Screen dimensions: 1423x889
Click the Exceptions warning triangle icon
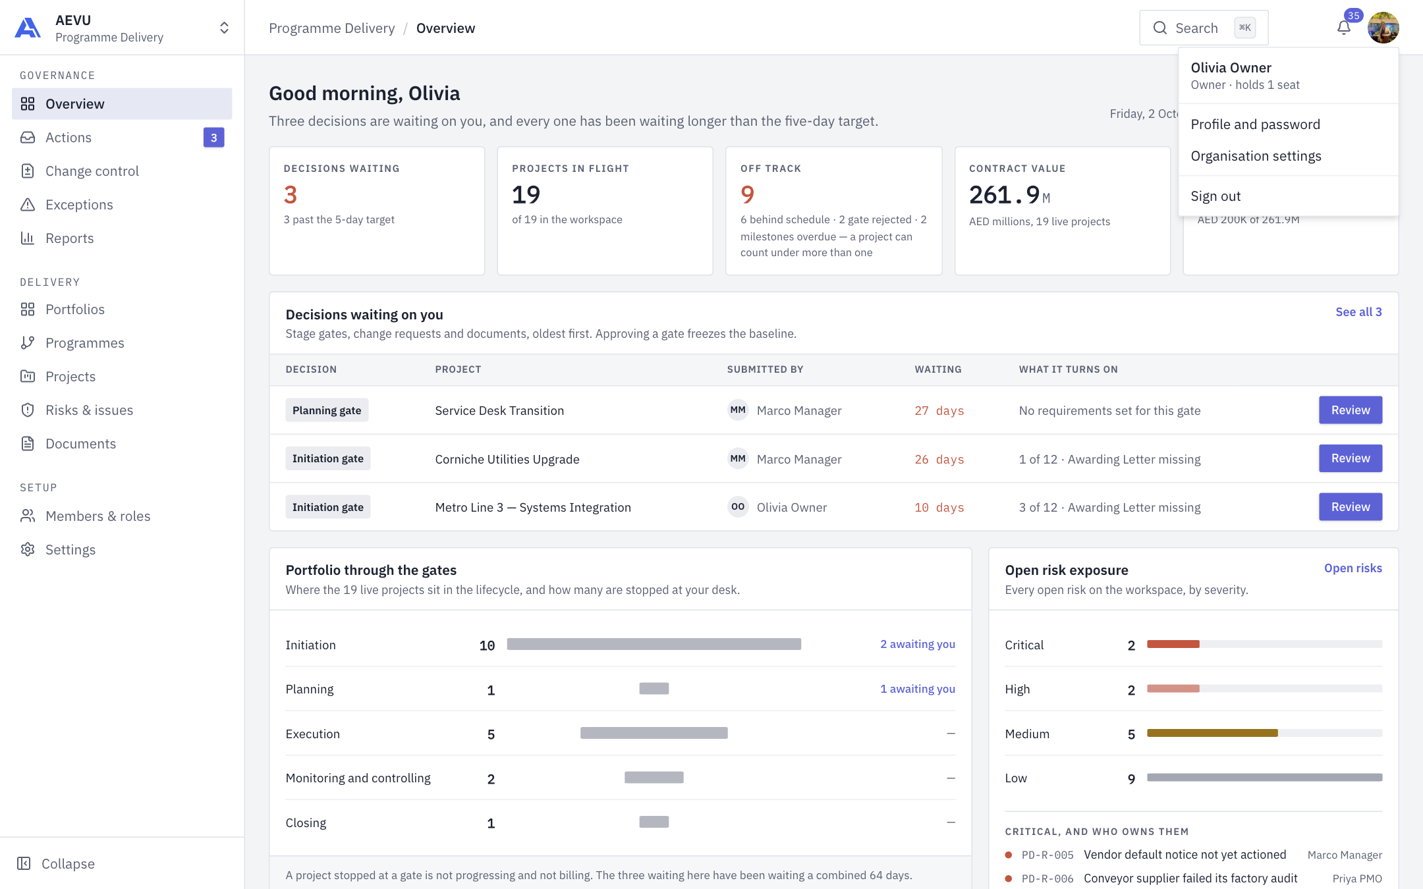pos(28,205)
